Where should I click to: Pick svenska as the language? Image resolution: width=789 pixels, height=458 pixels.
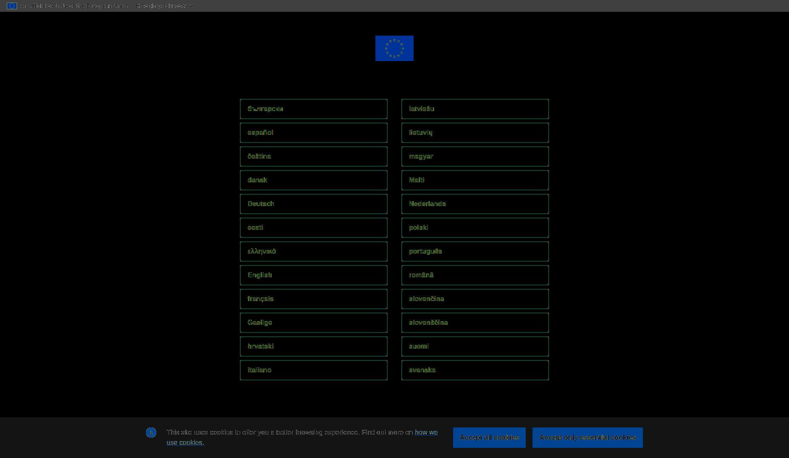(475, 370)
